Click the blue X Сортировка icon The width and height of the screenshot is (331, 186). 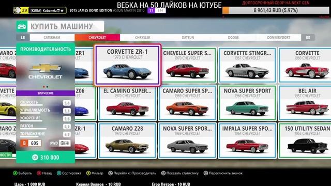59,173
